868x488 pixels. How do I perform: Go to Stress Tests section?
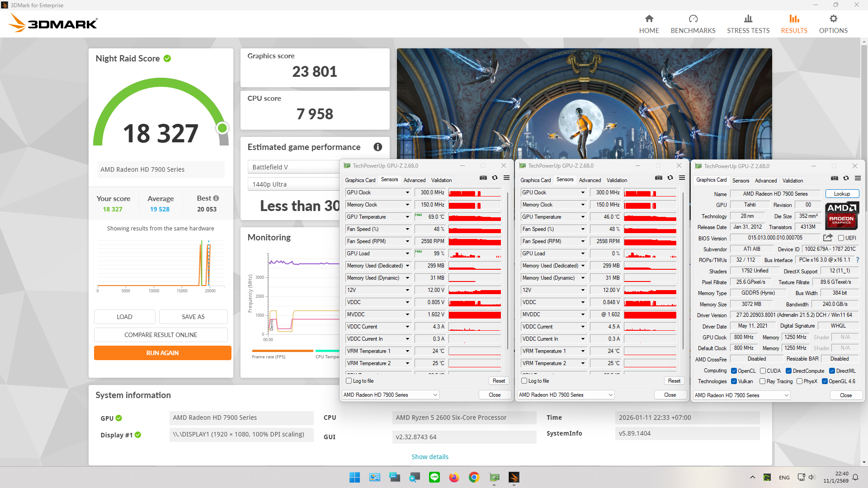click(748, 24)
